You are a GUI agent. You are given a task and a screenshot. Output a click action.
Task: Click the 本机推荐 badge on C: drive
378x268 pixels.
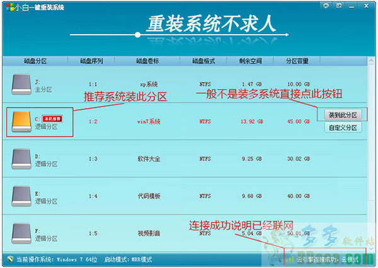point(52,119)
